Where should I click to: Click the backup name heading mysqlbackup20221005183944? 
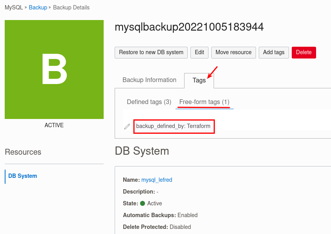(189, 27)
